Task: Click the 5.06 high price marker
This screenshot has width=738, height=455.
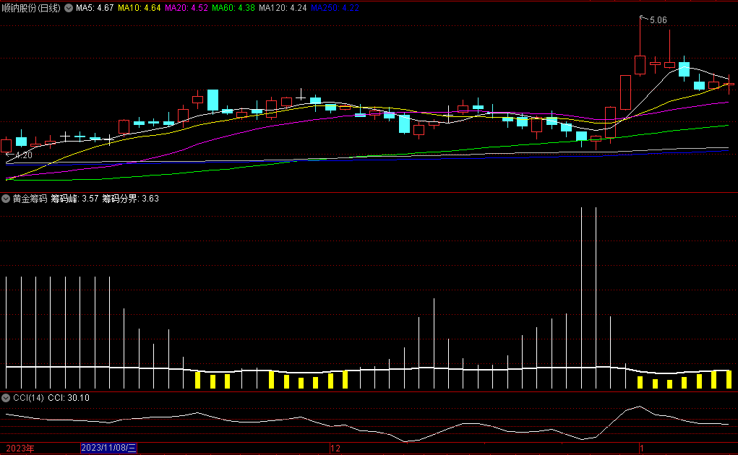Action: point(658,20)
